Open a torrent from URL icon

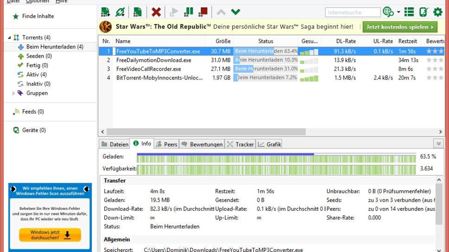point(120,12)
